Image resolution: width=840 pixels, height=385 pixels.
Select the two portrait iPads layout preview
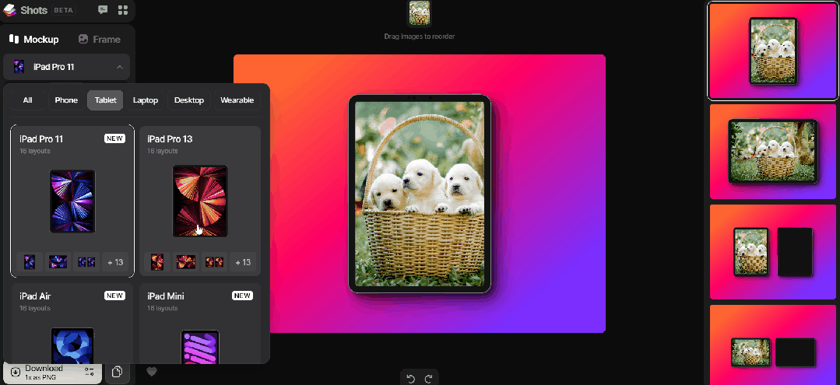(x=772, y=252)
